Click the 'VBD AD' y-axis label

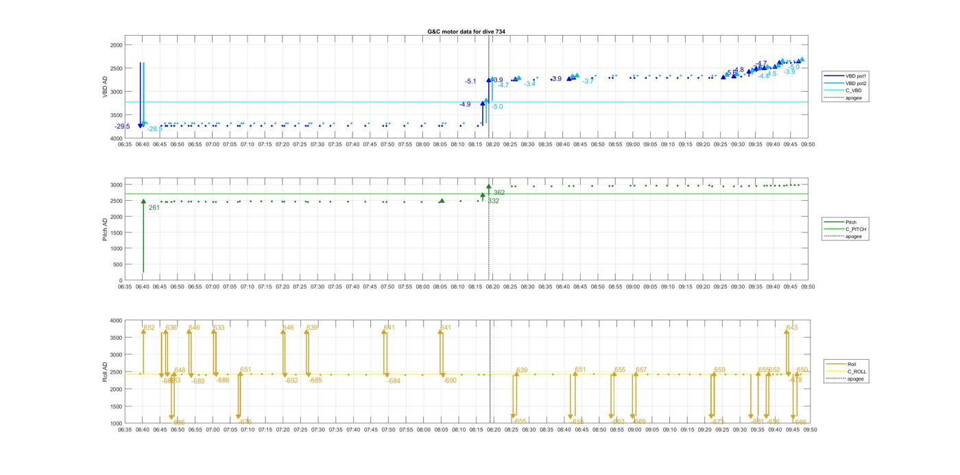click(105, 86)
